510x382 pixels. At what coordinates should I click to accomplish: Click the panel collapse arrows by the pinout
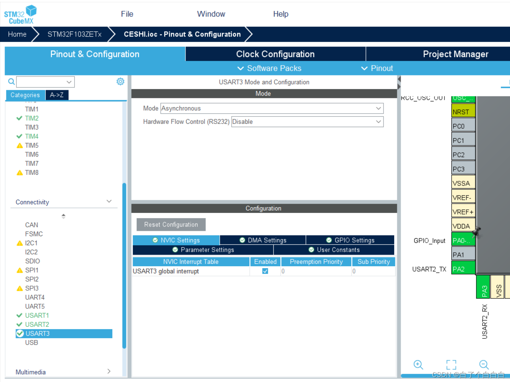pos(399,83)
